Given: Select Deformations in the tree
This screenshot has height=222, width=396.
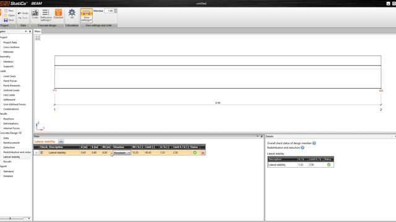Looking at the screenshot, I should (11, 123).
